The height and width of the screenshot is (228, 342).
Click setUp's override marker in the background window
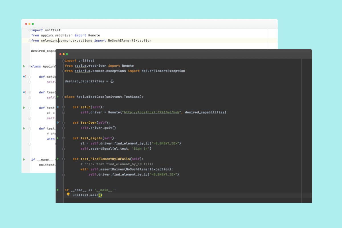click(25, 76)
